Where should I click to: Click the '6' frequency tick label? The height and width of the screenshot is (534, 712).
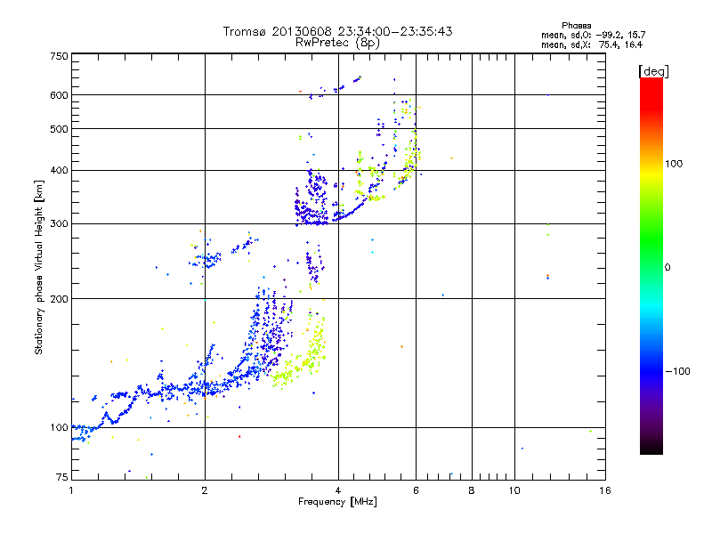tap(416, 490)
